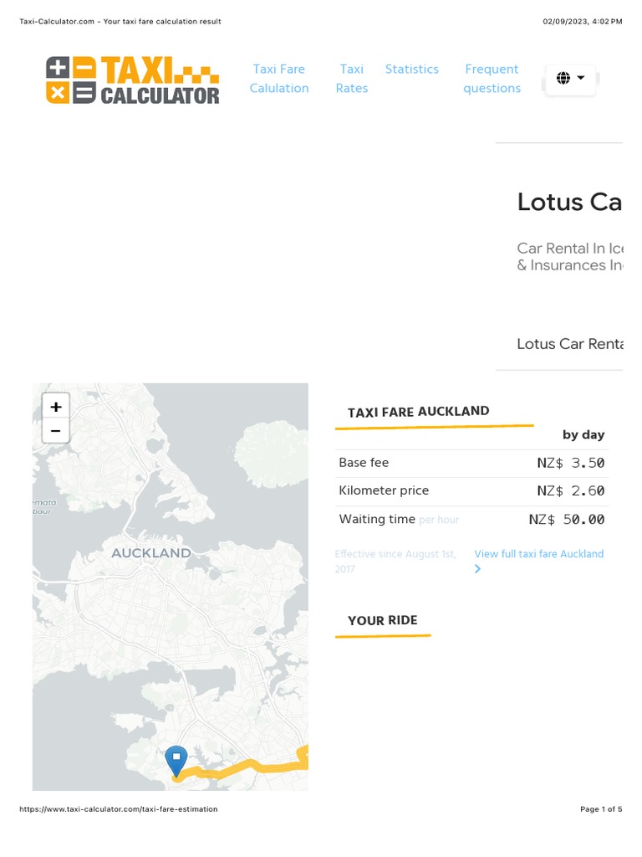Click the Taxi Calculator logo
This screenshot has width=642, height=857.
coord(132,80)
